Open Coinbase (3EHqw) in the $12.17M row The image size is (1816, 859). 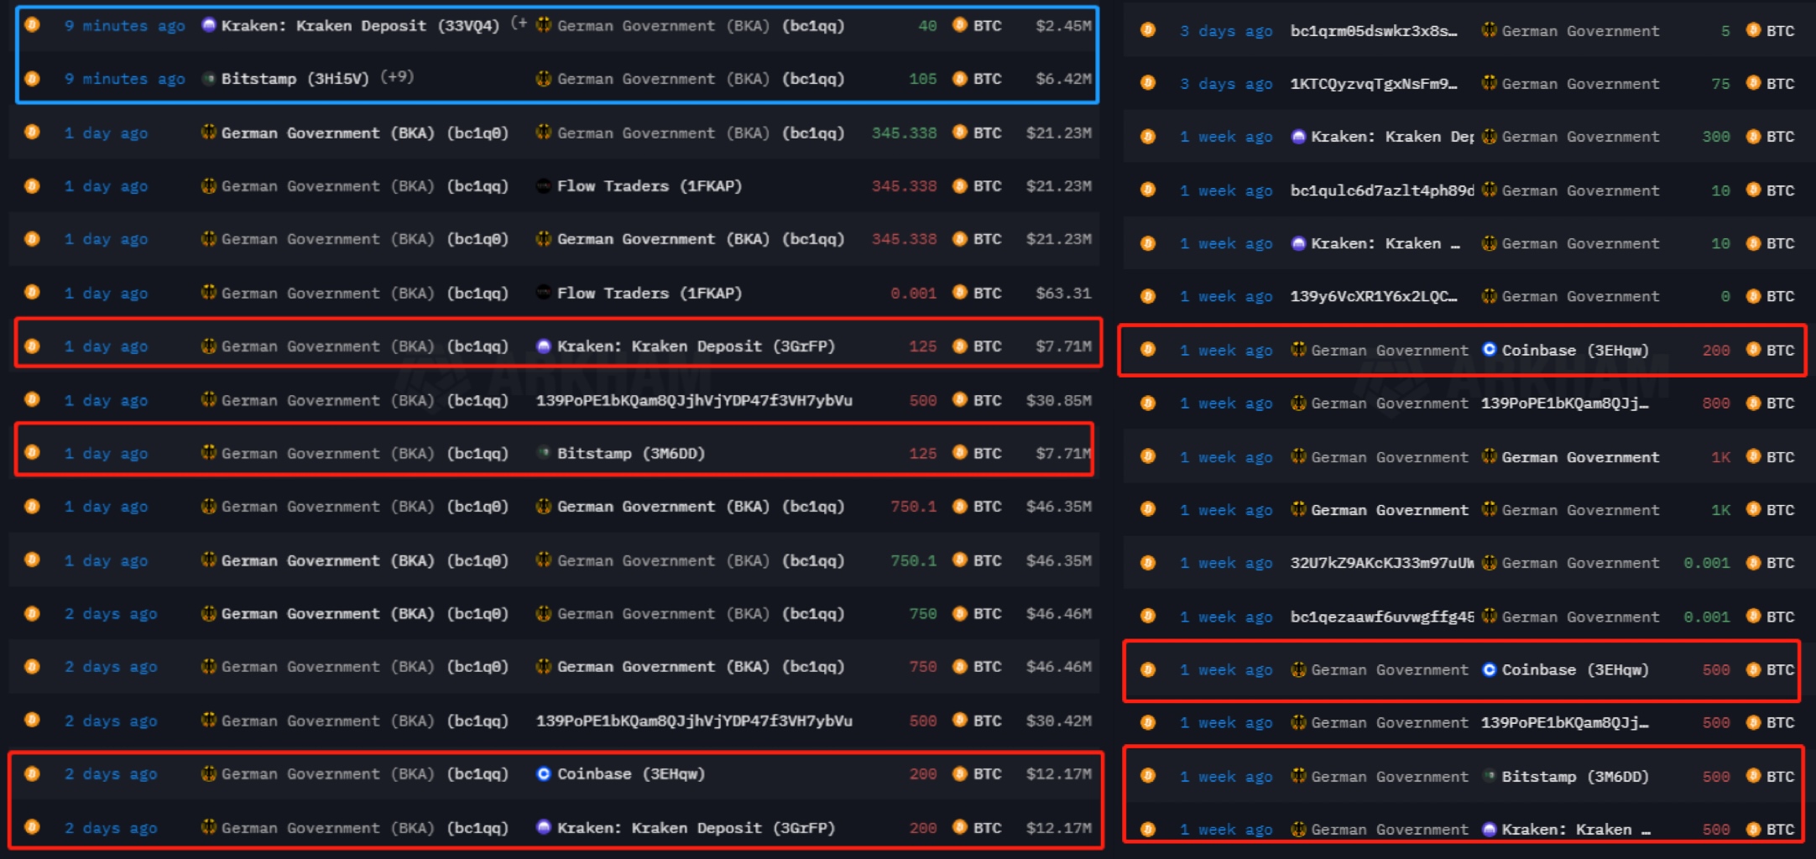pyautogui.click(x=631, y=774)
